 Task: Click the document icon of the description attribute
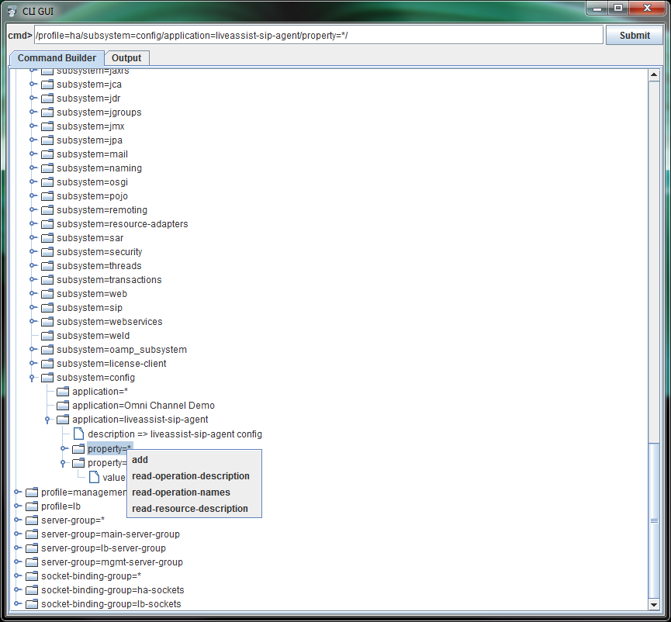click(79, 434)
